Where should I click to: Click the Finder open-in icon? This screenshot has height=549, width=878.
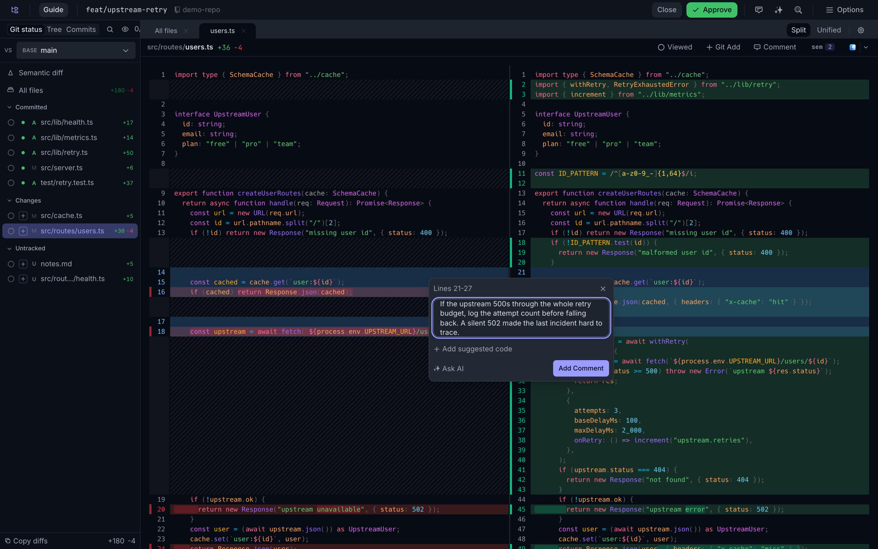[853, 47]
